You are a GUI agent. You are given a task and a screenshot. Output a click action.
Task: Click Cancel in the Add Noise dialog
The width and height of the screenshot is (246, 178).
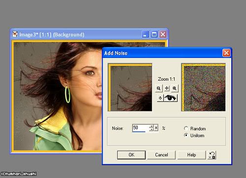coord(161,155)
